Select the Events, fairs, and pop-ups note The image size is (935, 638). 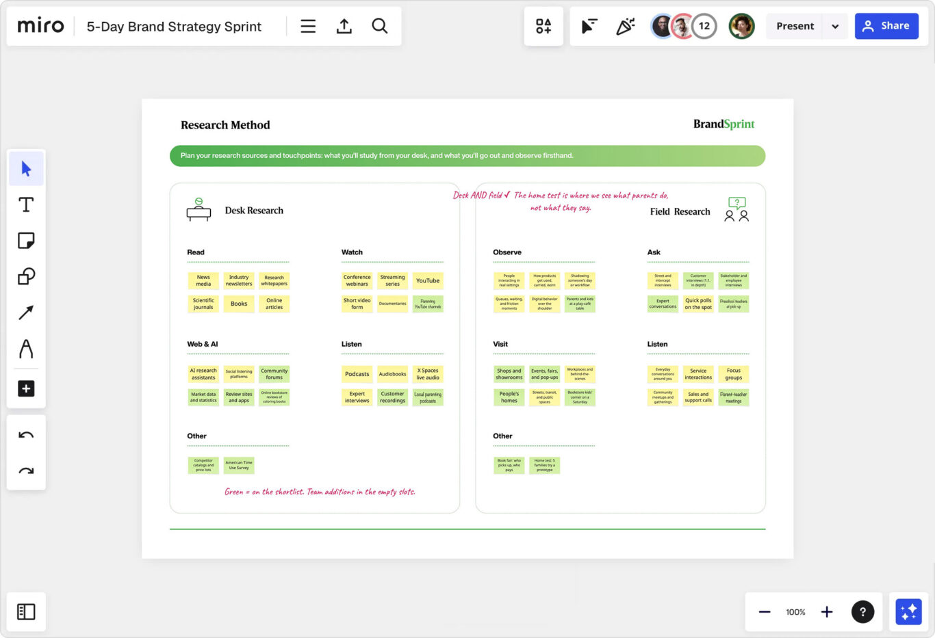tap(545, 374)
